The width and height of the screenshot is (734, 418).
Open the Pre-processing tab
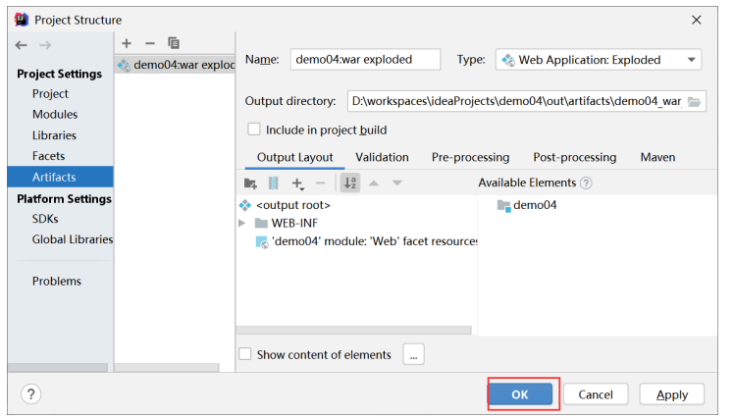[470, 157]
